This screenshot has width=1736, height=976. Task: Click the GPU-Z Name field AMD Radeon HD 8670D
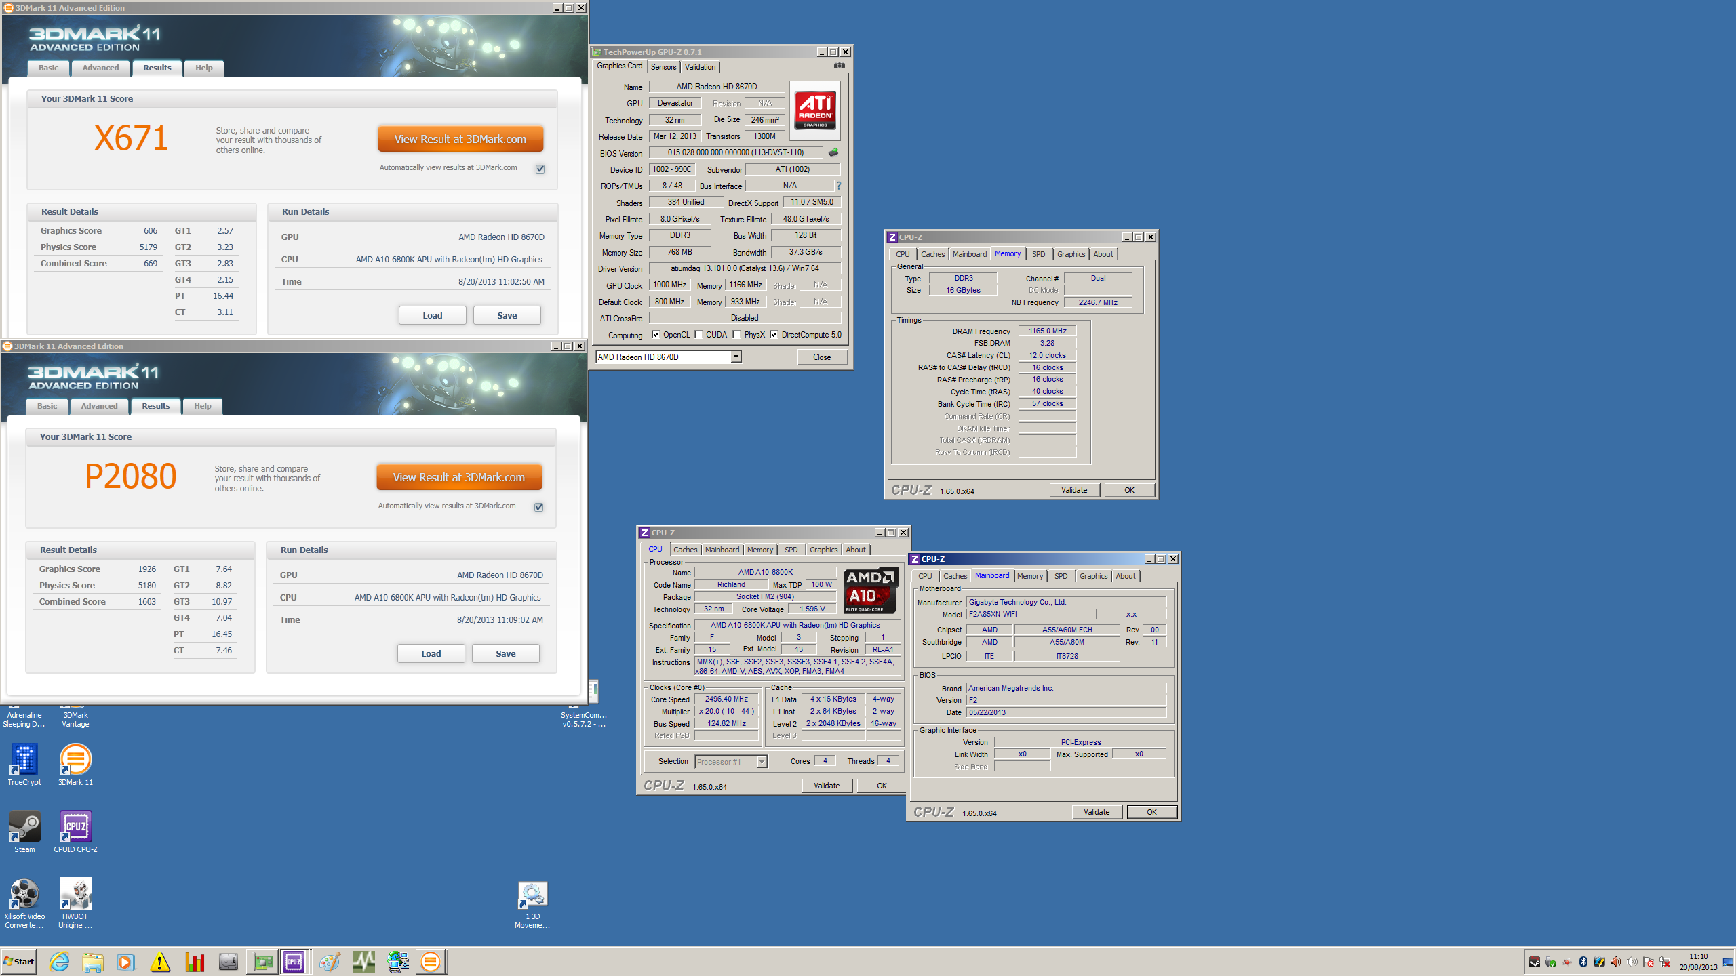pyautogui.click(x=716, y=87)
